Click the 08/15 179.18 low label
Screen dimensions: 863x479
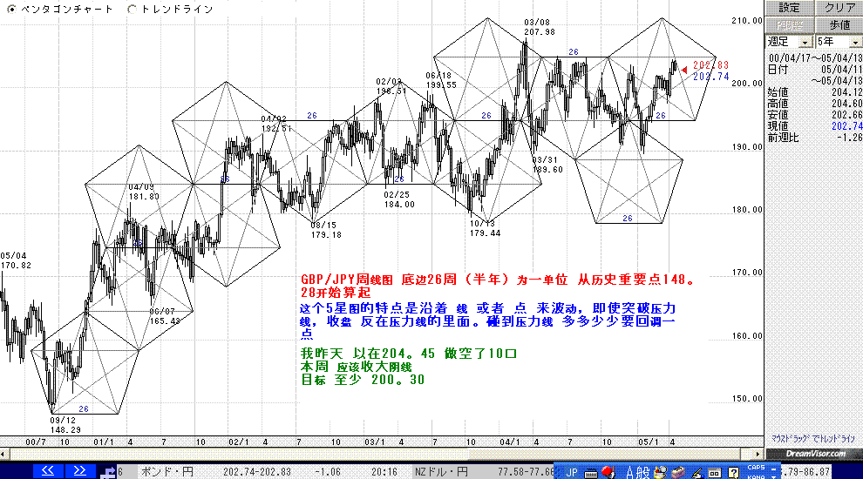click(x=326, y=230)
